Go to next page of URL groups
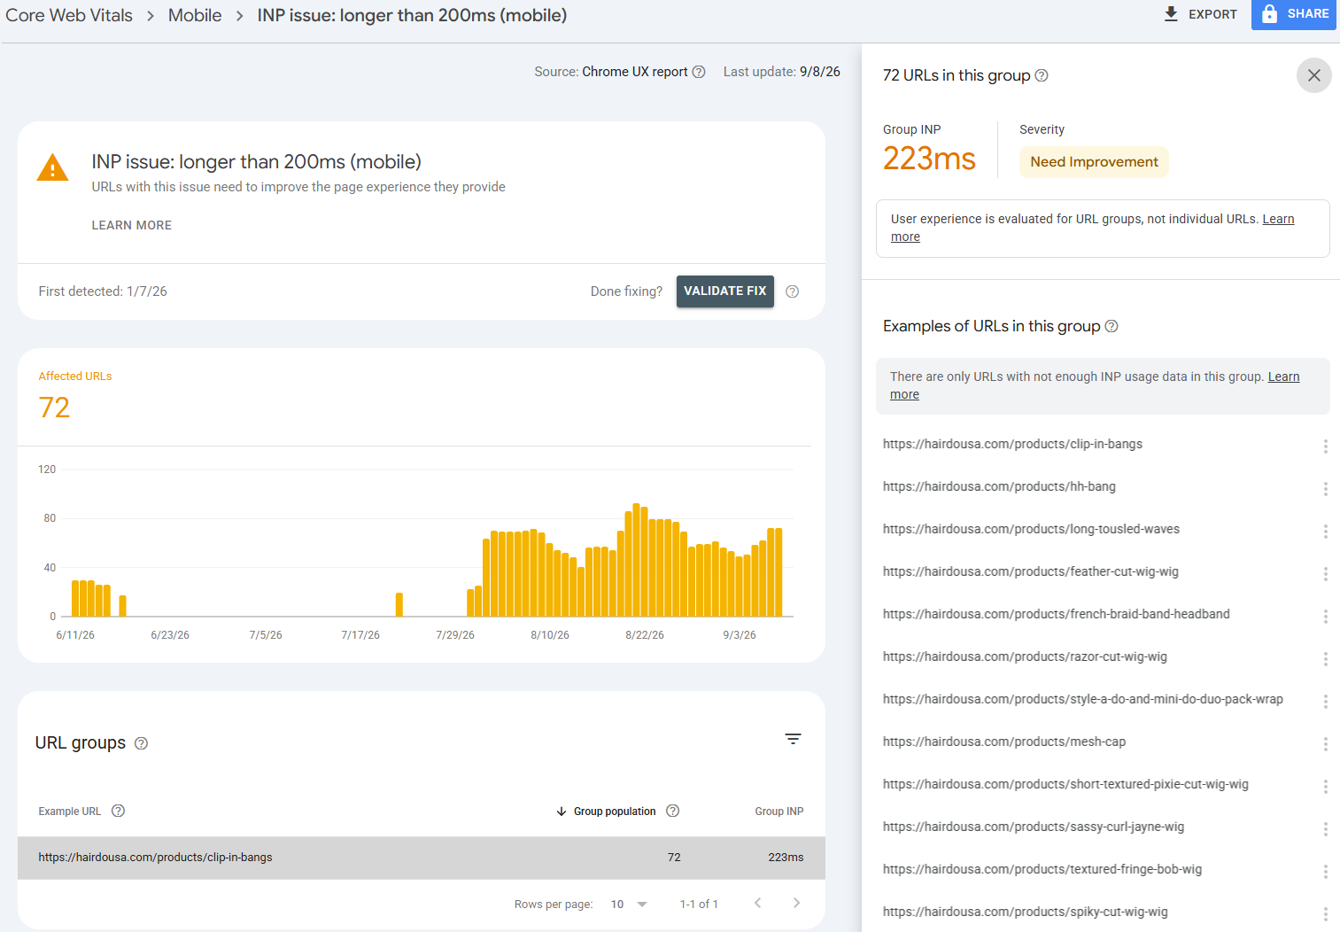This screenshot has height=932, width=1340. click(x=796, y=903)
